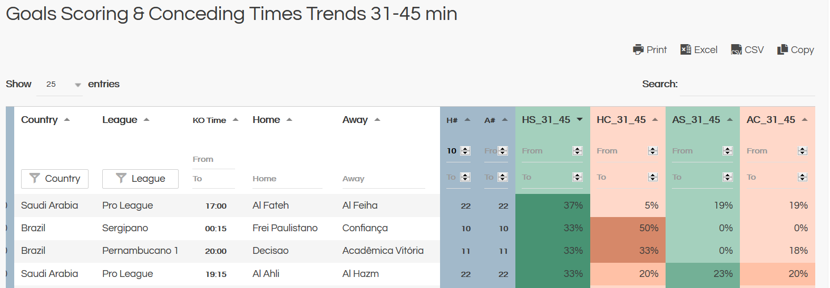The image size is (830, 288).
Task: Click the CSV file export icon
Action: 736,49
